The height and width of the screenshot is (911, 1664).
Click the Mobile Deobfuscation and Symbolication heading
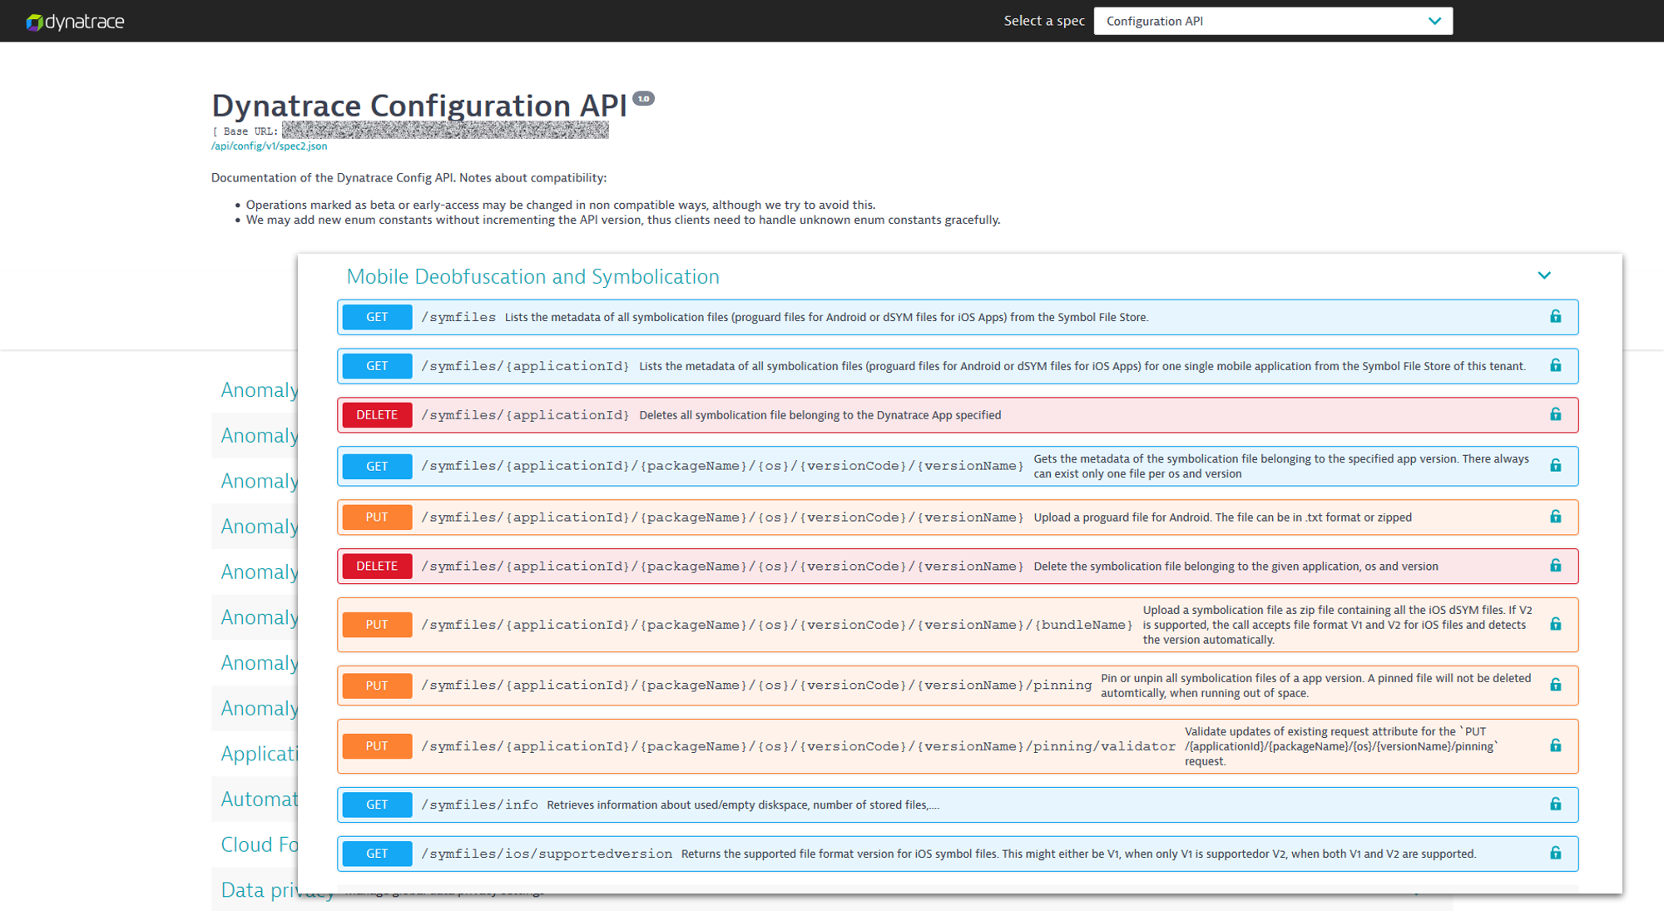pyautogui.click(x=532, y=276)
